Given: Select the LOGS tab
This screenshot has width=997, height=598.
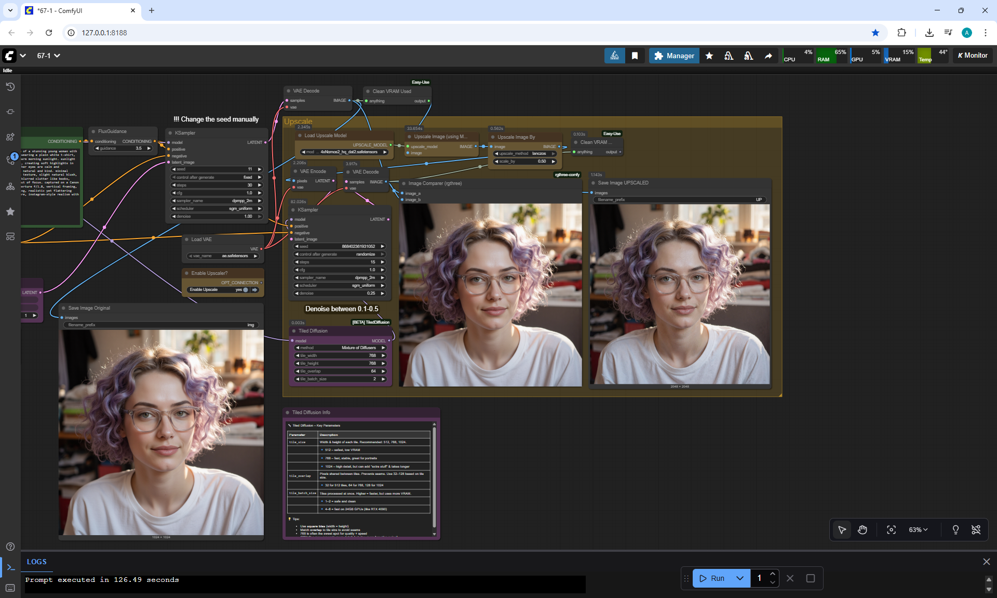Looking at the screenshot, I should pyautogui.click(x=36, y=562).
